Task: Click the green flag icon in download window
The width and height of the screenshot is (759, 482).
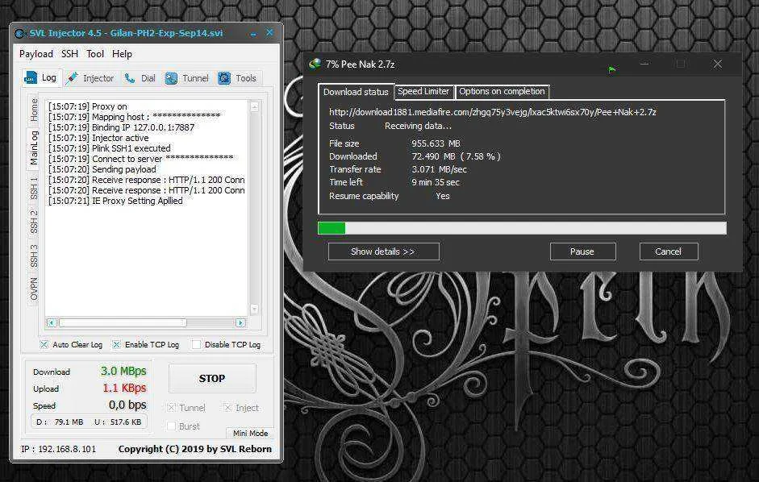Action: (611, 69)
